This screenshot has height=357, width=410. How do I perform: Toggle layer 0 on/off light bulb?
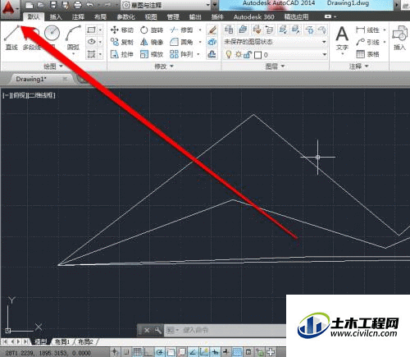229,55
